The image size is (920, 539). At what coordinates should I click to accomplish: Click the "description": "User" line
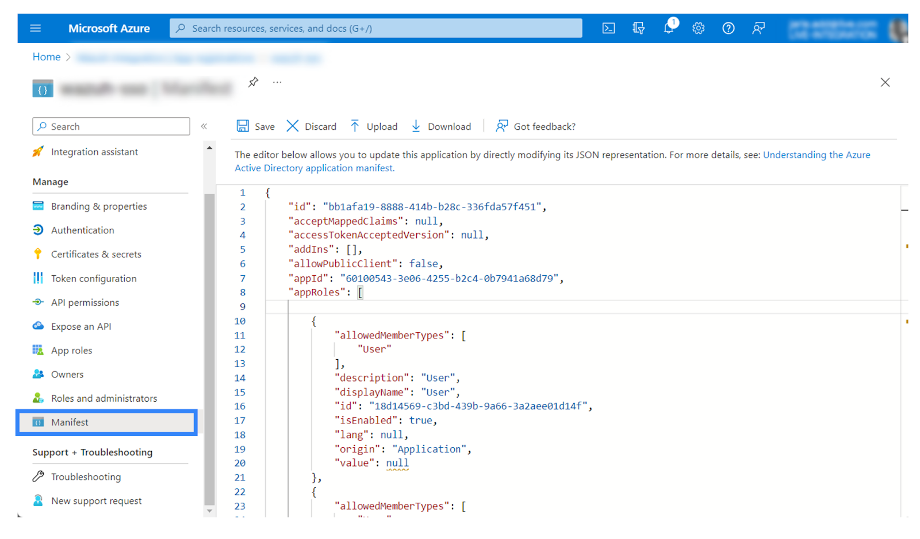(397, 378)
